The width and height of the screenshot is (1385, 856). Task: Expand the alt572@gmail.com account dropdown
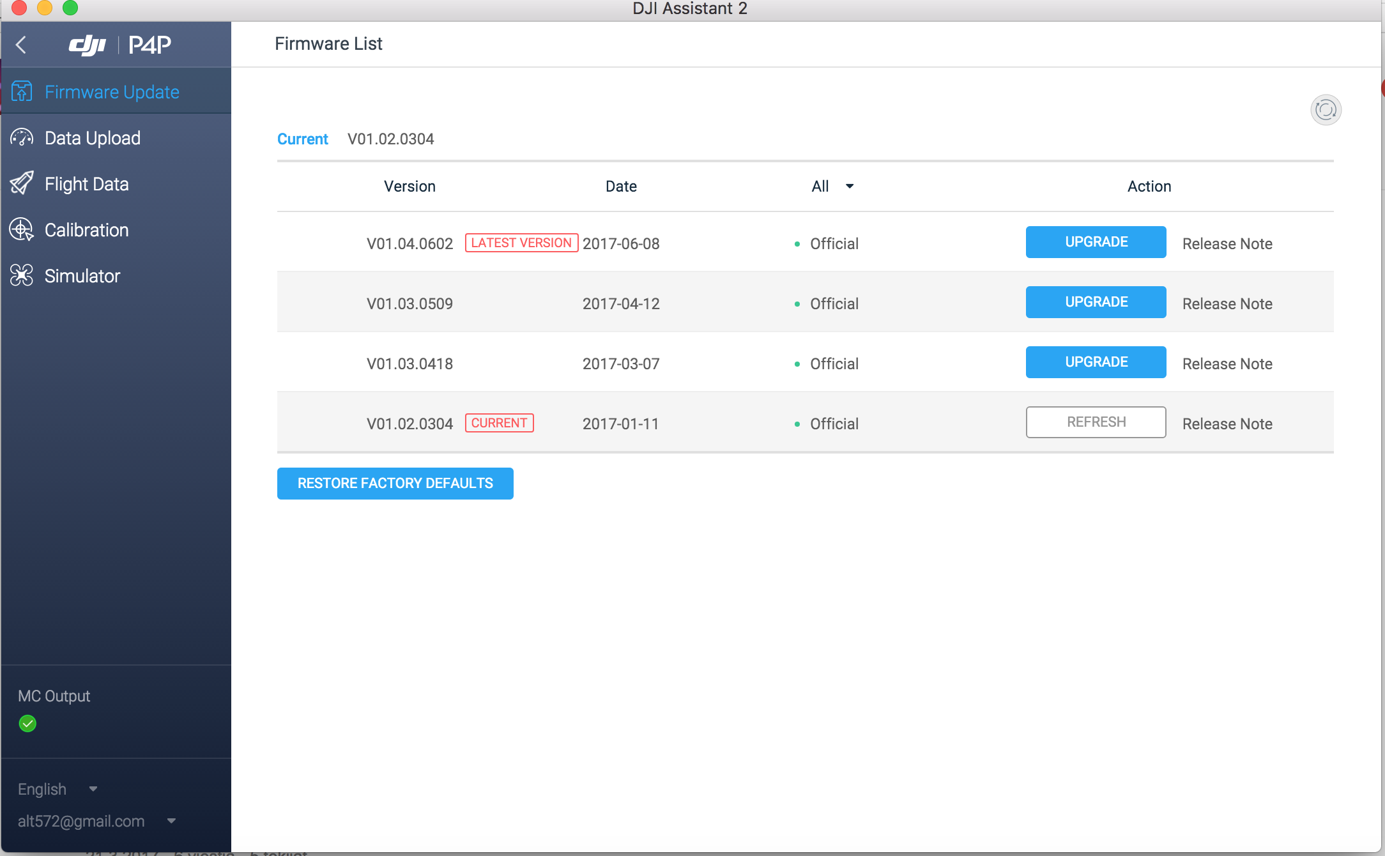[96, 822]
